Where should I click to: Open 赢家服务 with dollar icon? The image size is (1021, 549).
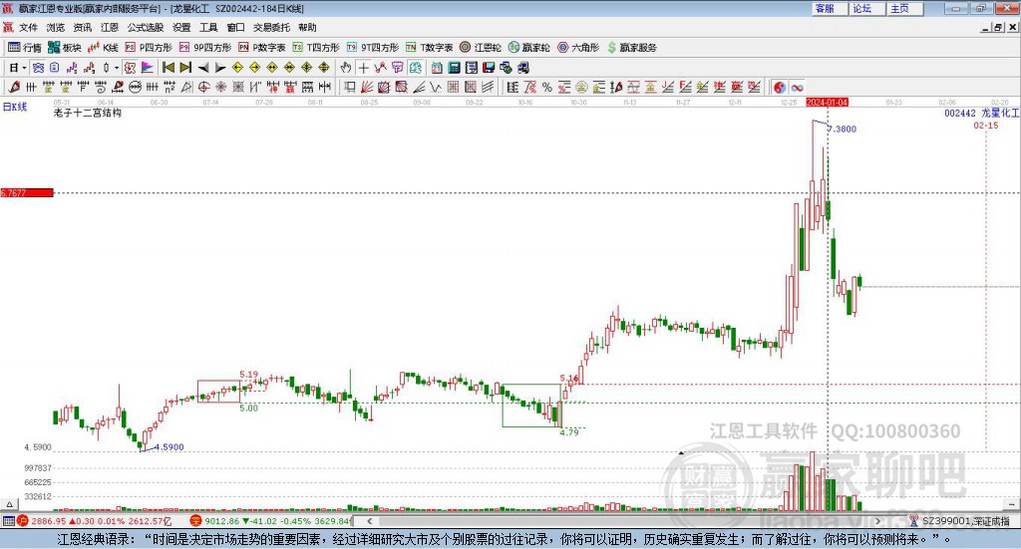pyautogui.click(x=631, y=48)
